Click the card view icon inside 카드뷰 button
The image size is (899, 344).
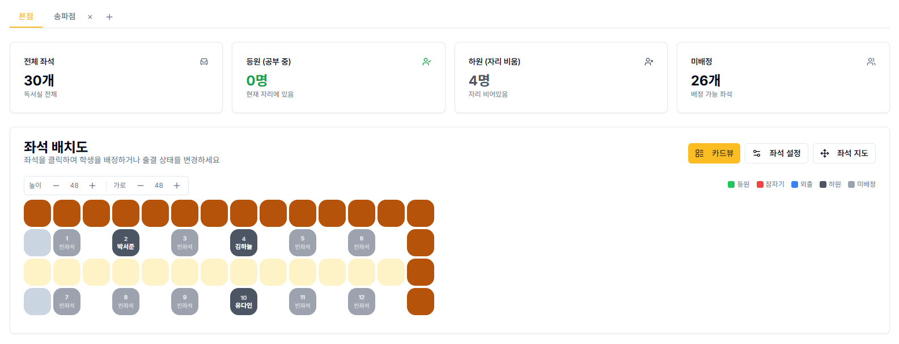(x=698, y=153)
